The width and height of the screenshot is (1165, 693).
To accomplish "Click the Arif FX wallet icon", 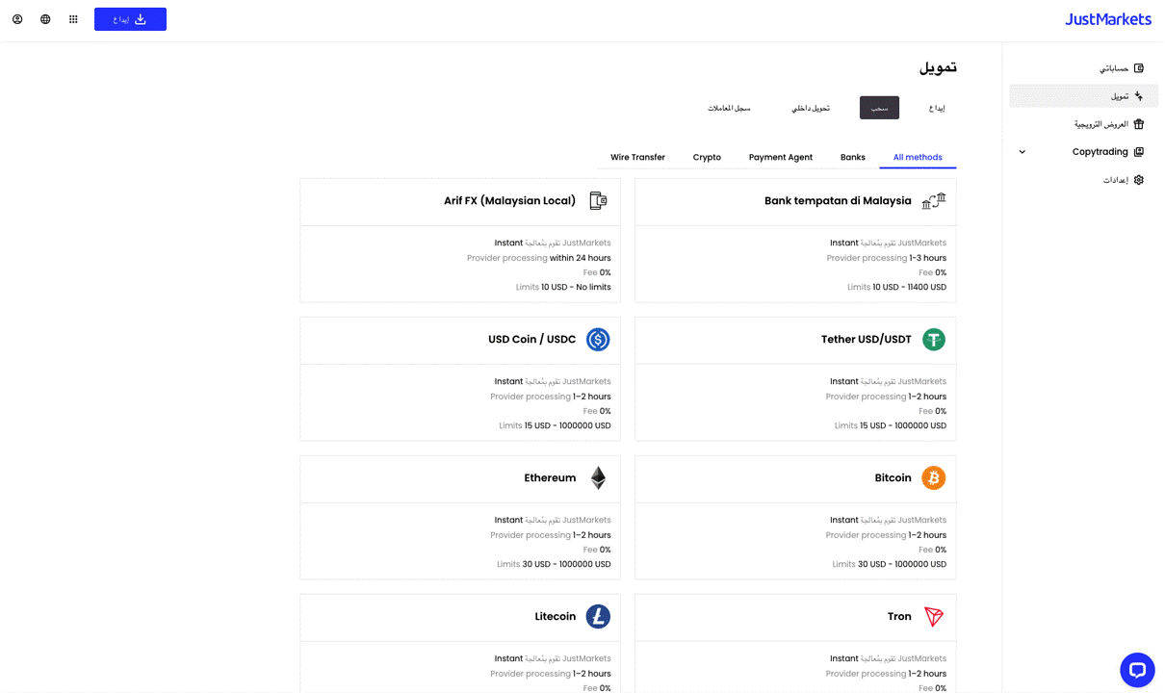I will click(x=598, y=201).
